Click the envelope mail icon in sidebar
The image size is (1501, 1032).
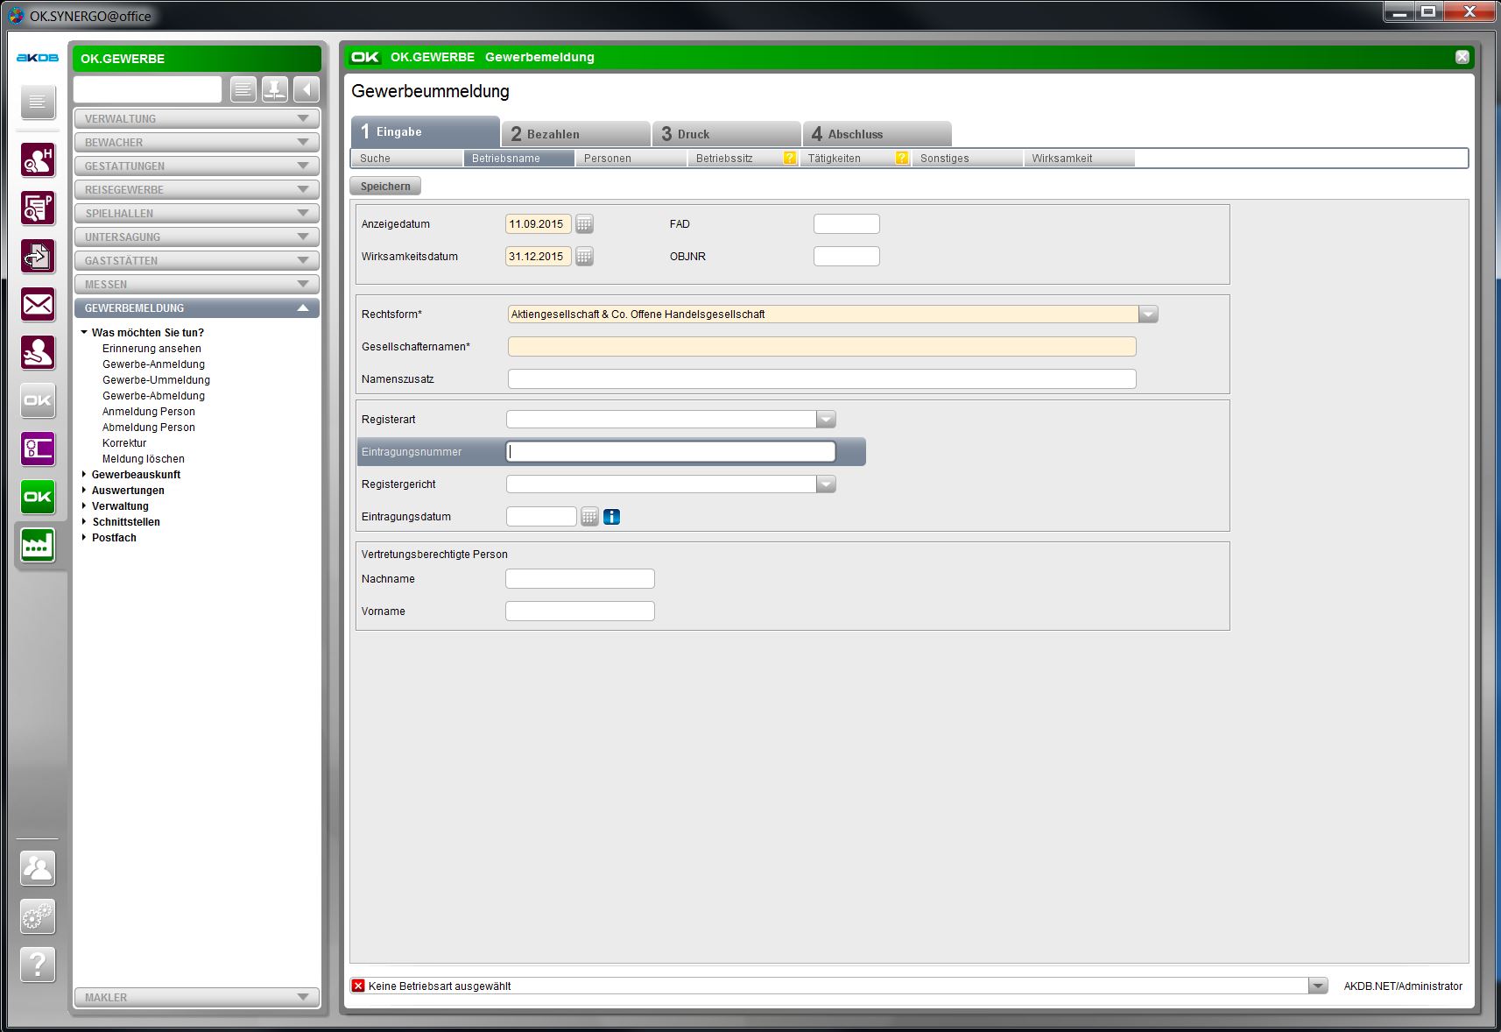coord(38,305)
